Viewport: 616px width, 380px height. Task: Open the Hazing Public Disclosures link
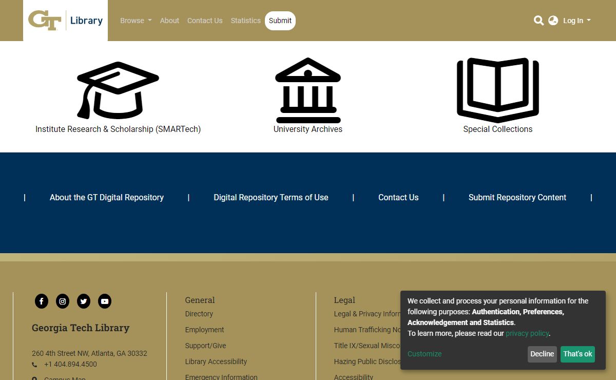click(367, 362)
